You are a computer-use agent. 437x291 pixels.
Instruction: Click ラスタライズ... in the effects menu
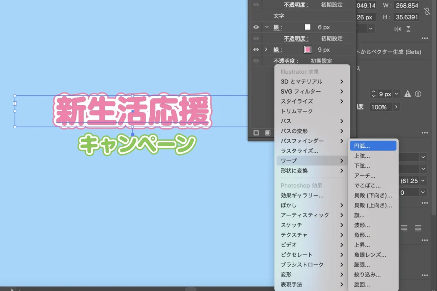[x=299, y=151]
